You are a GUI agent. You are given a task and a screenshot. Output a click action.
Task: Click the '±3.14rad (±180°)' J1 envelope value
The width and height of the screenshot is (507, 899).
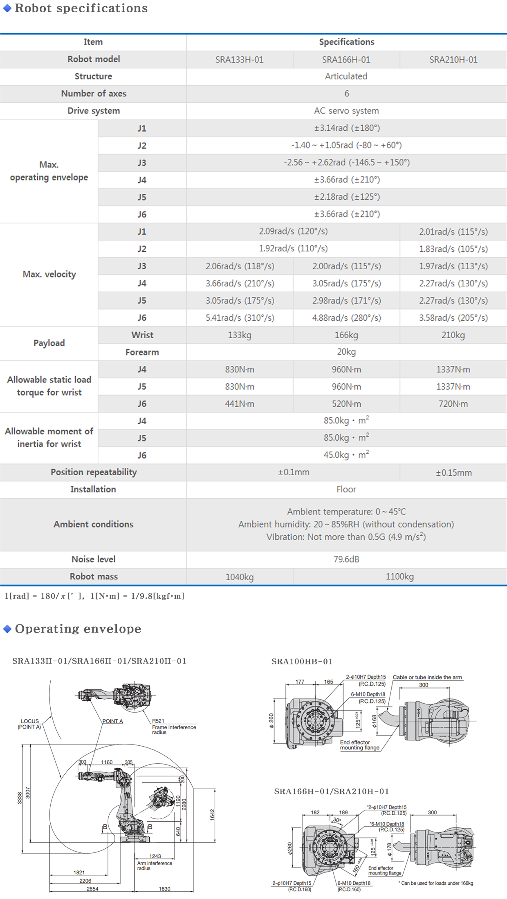tap(347, 128)
